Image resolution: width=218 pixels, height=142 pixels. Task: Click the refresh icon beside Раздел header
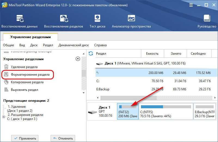tap(91, 53)
